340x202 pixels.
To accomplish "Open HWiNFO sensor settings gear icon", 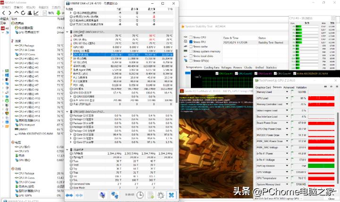I will click(x=161, y=195).
